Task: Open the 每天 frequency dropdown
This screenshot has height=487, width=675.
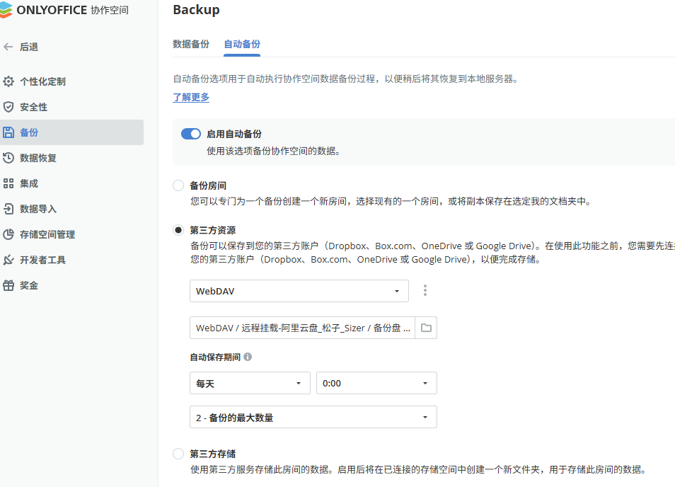Action: click(x=250, y=383)
